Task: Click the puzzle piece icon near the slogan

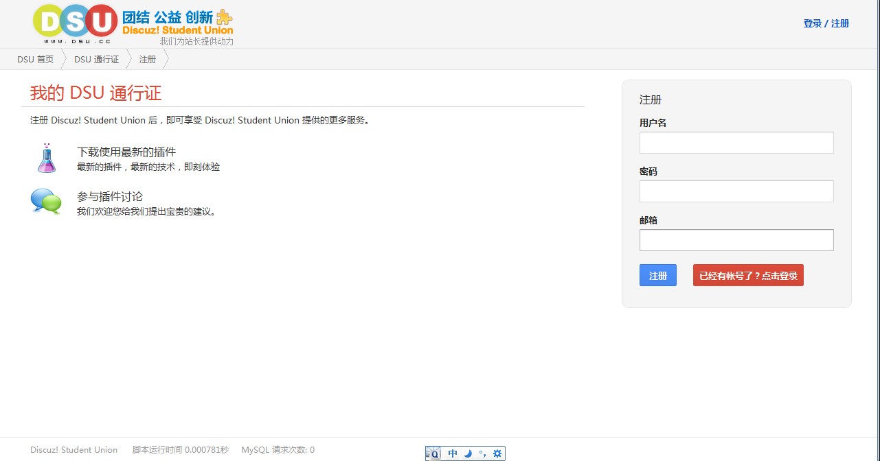Action: [x=224, y=16]
